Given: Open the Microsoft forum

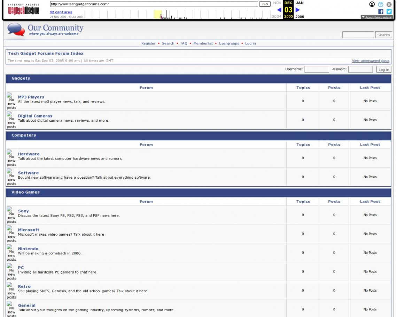Looking at the screenshot, I should 28,230.
